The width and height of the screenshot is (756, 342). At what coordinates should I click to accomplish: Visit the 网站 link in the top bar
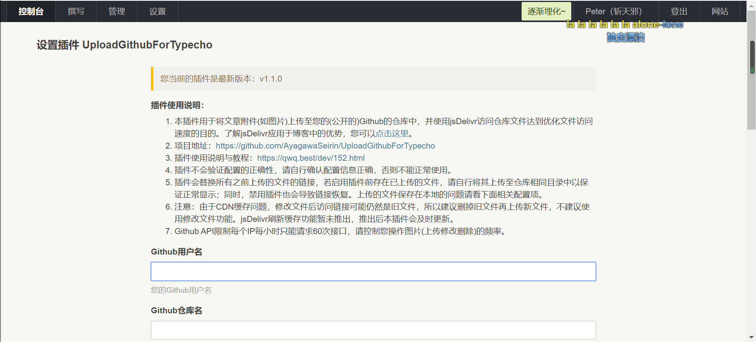tap(720, 11)
